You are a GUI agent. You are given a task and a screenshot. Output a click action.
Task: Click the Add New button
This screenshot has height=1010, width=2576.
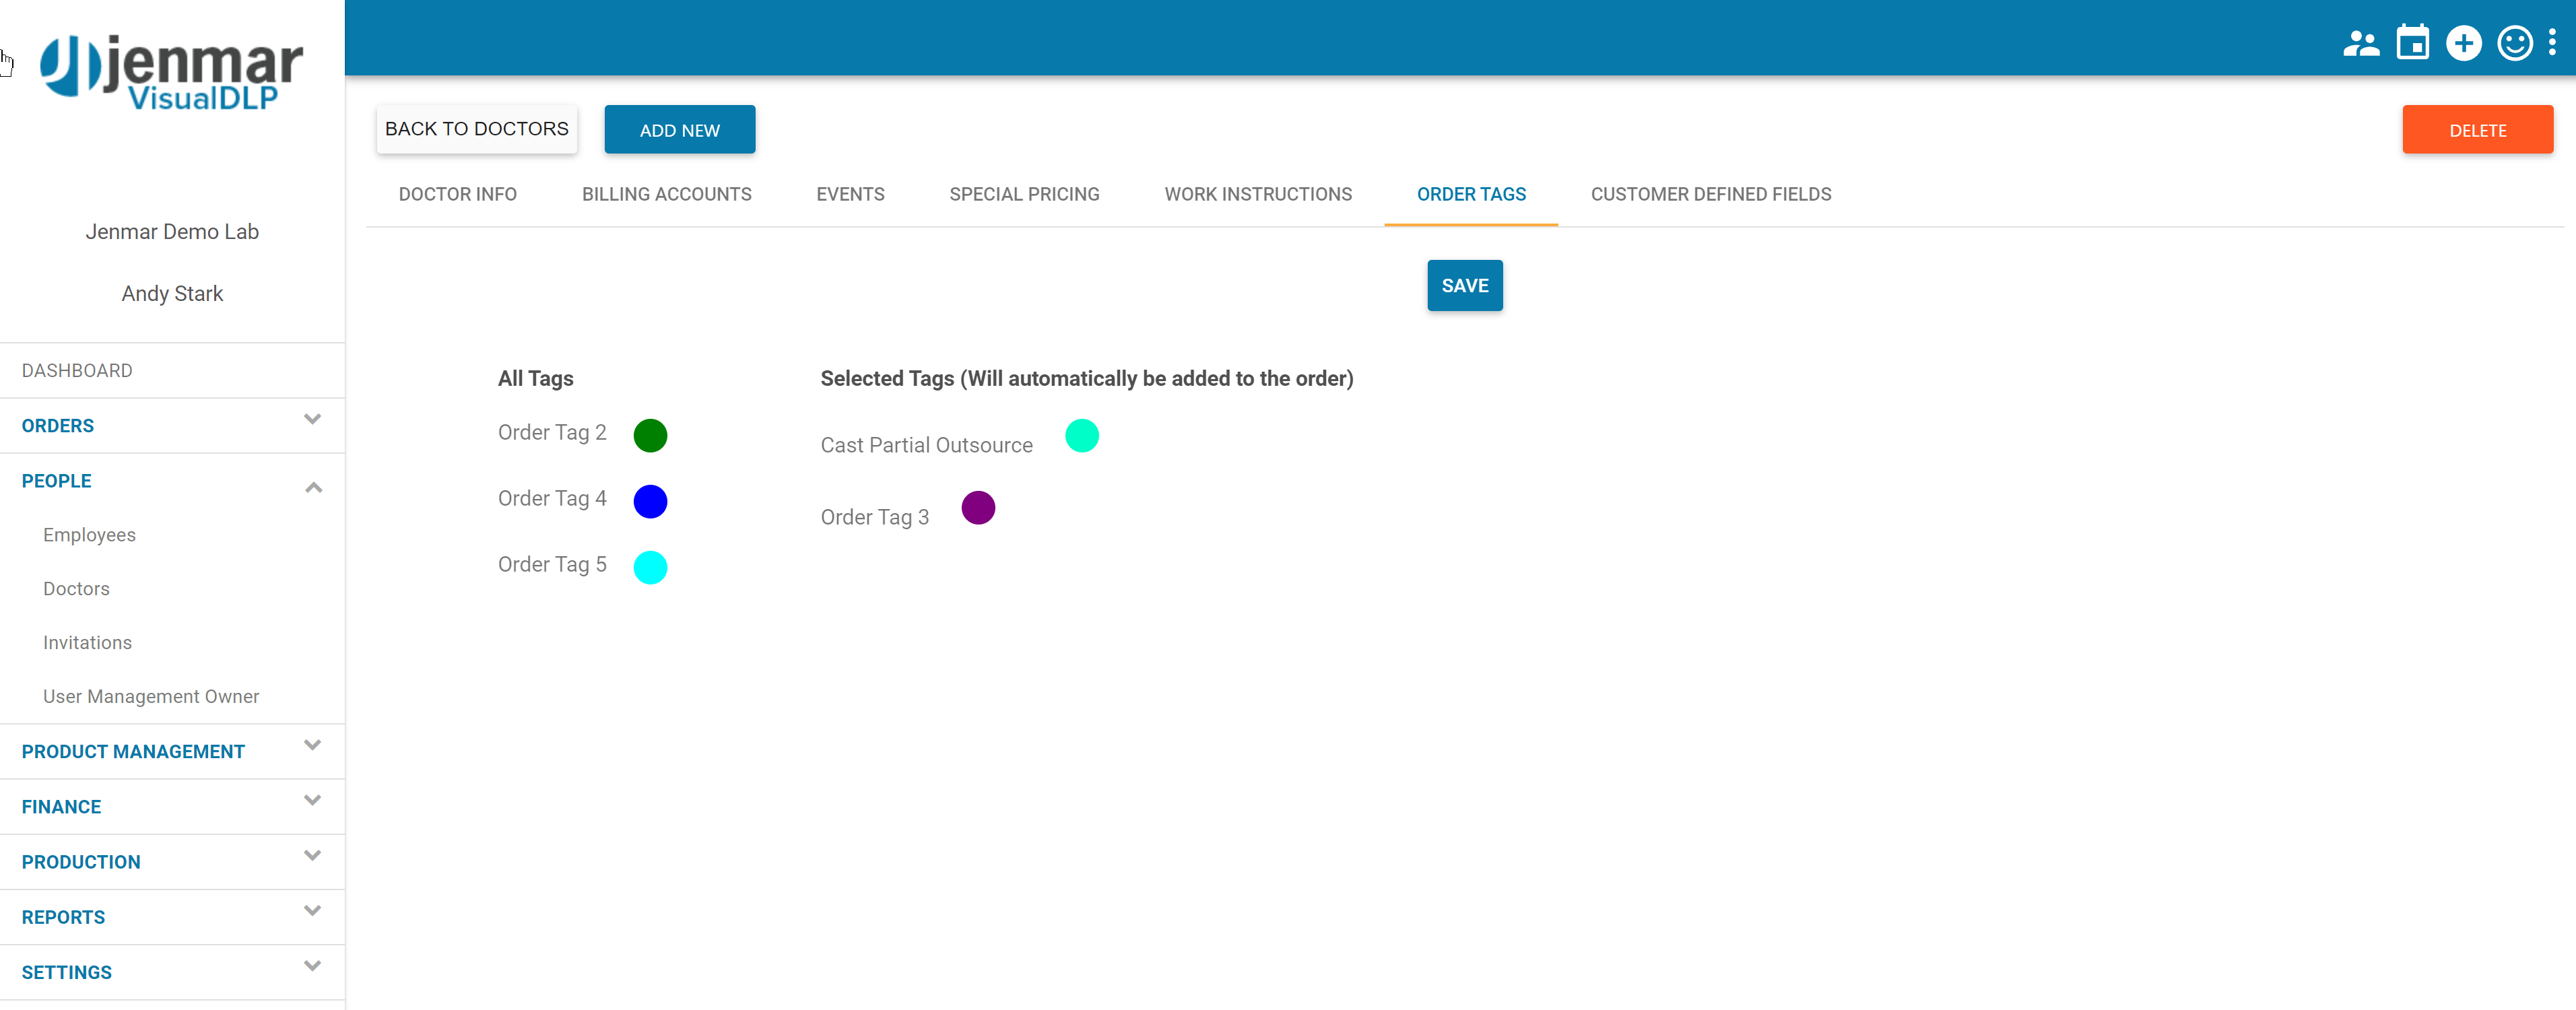pos(680,130)
